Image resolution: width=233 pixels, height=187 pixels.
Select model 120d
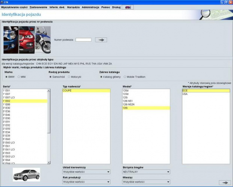(146, 90)
